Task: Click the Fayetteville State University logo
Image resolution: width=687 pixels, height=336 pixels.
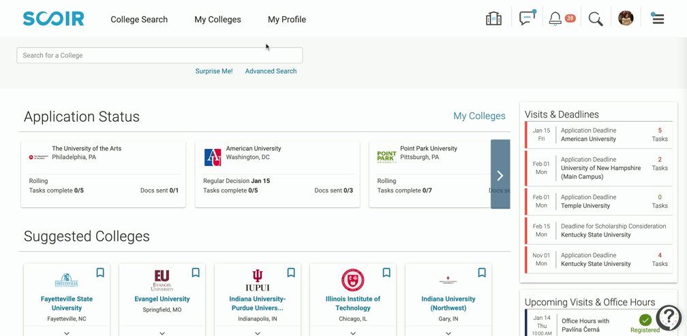Action: (x=67, y=280)
